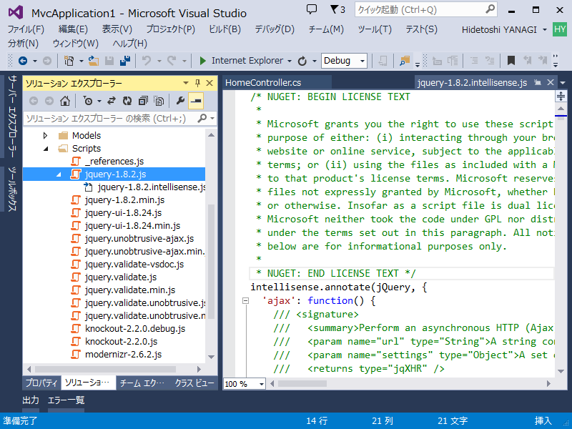Image resolution: width=572 pixels, height=429 pixels.
Task: Open the editor tab list dropdown
Action: [x=563, y=83]
